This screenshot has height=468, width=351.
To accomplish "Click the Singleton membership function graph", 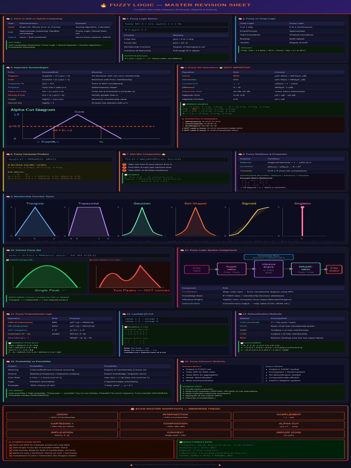I will pyautogui.click(x=303, y=221).
